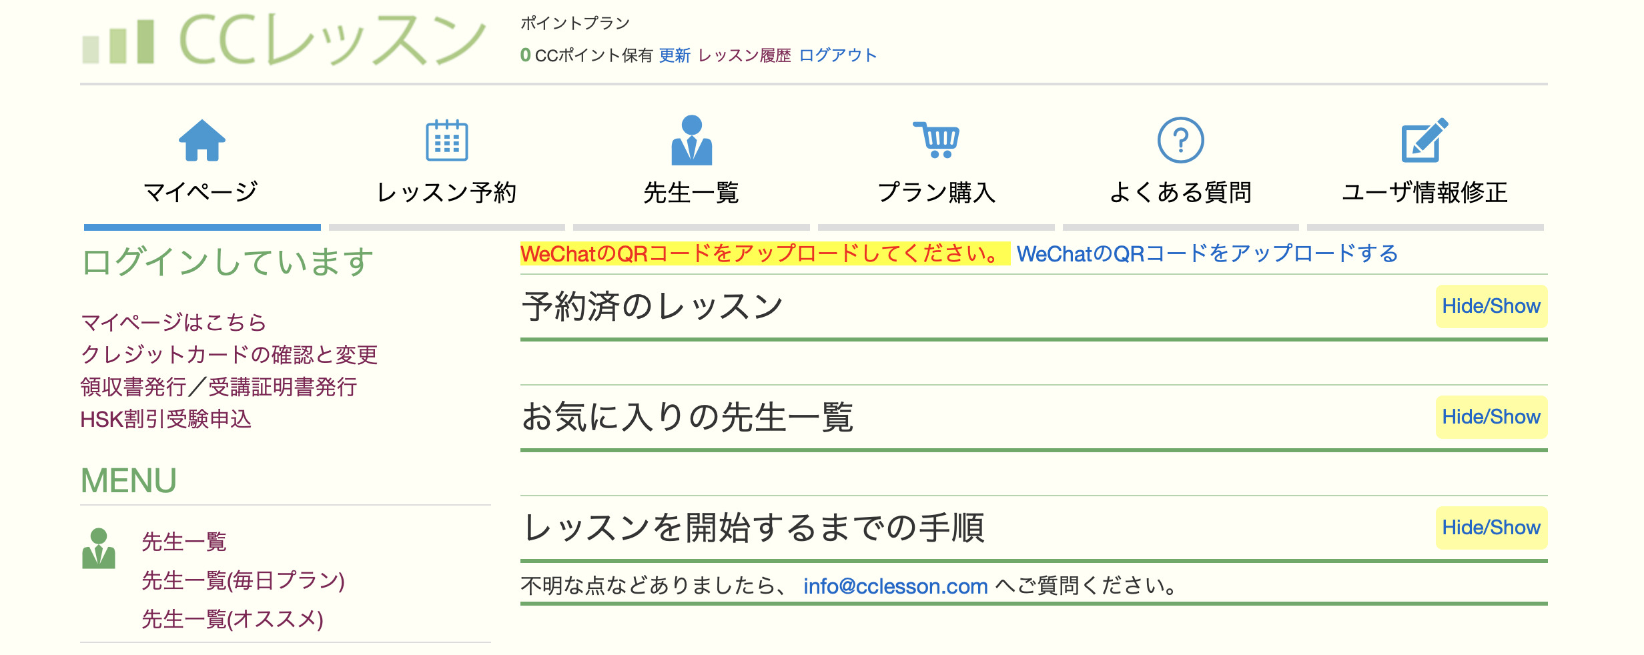This screenshot has height=655, width=1644.
Task: Toggle Hide/Show for レッスンを開始するまでの手順
Action: 1491,528
